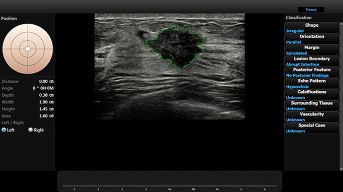Open the Lesion Boundary dropdown
343x192 pixels.
click(x=312, y=61)
